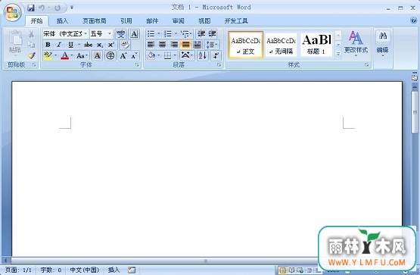
Task: Activate the Format Painter brush
Action: point(32,55)
